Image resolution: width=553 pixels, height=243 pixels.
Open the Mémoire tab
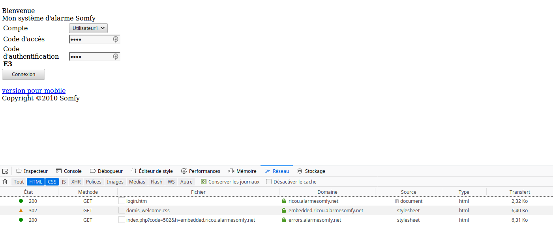coord(242,171)
